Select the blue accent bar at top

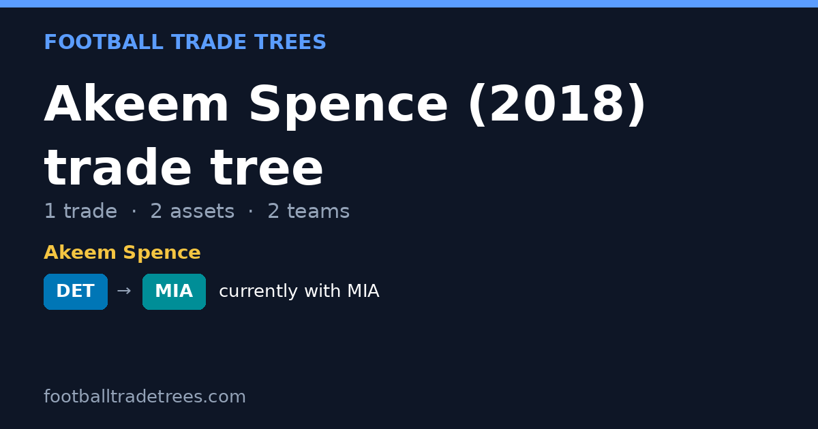[x=409, y=3]
